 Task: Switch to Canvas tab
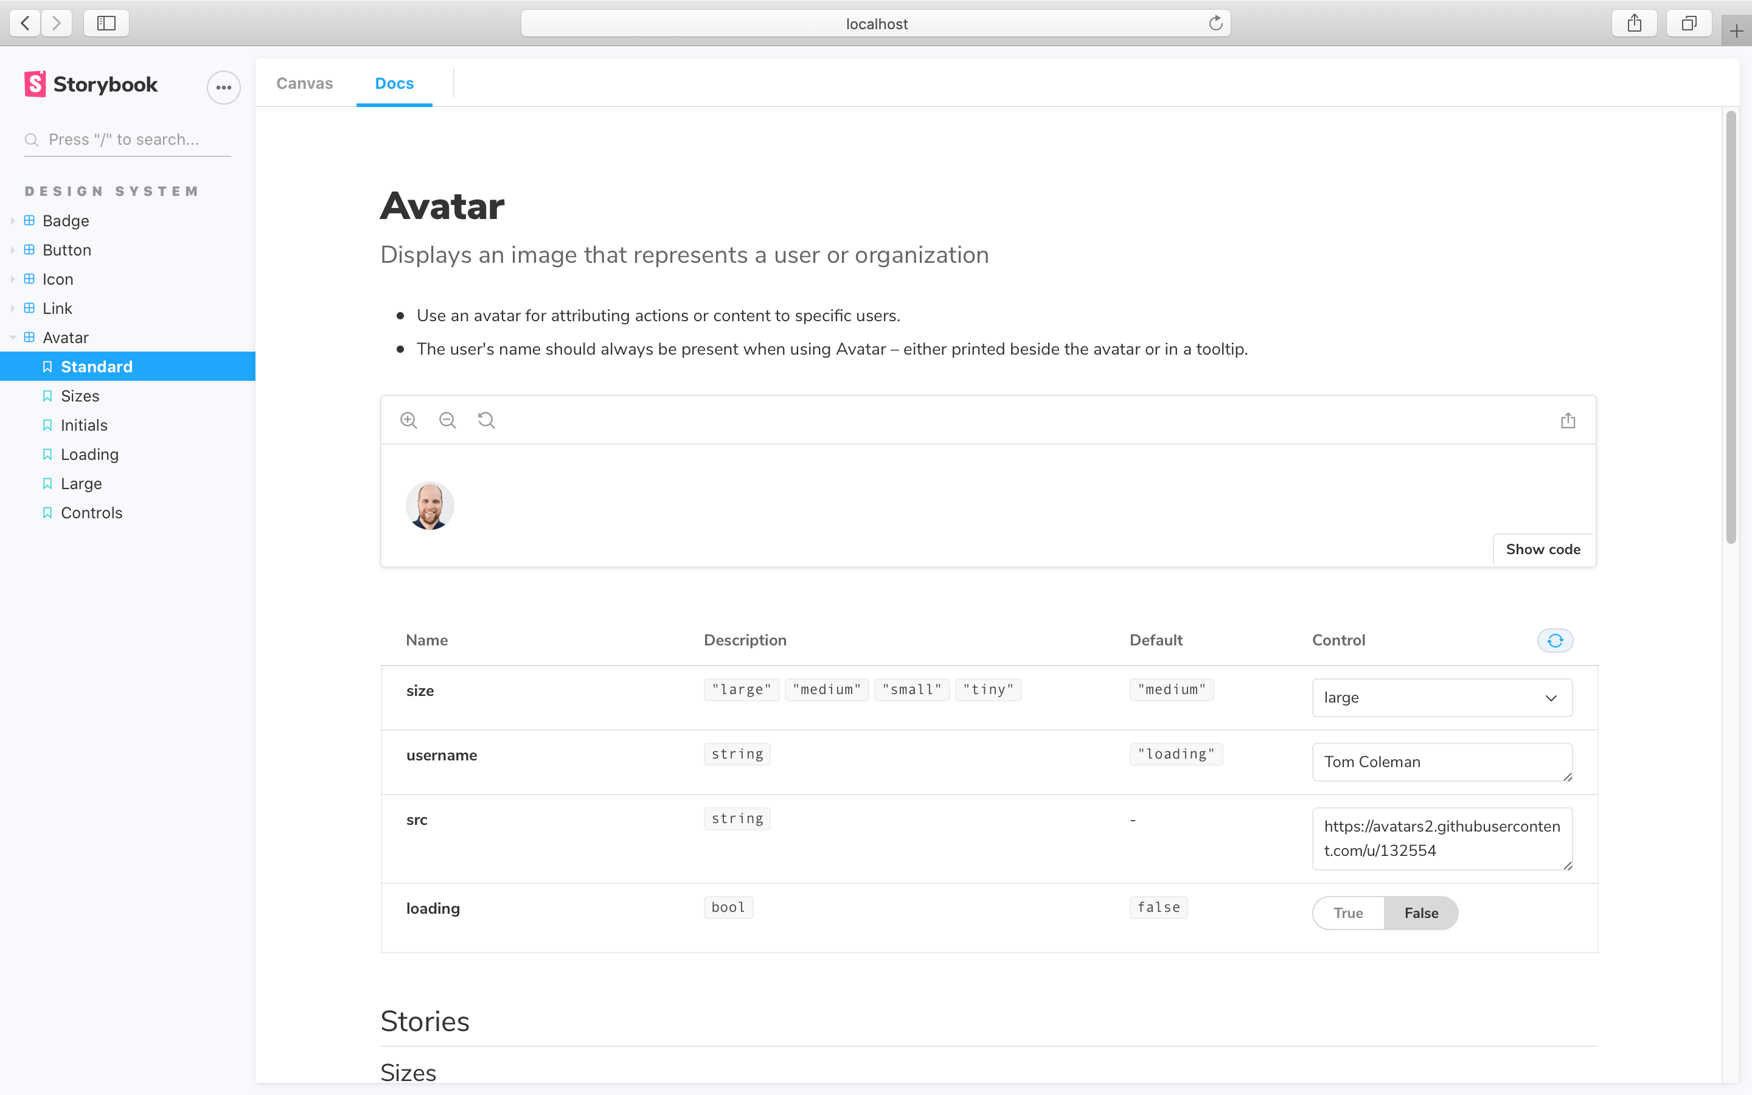pos(304,82)
